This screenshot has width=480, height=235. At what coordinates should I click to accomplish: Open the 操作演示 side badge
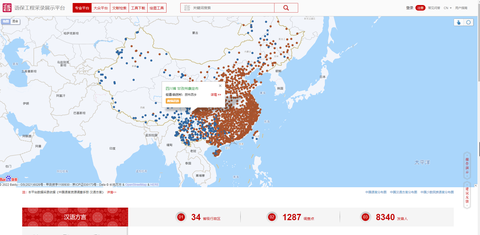tap(467, 166)
